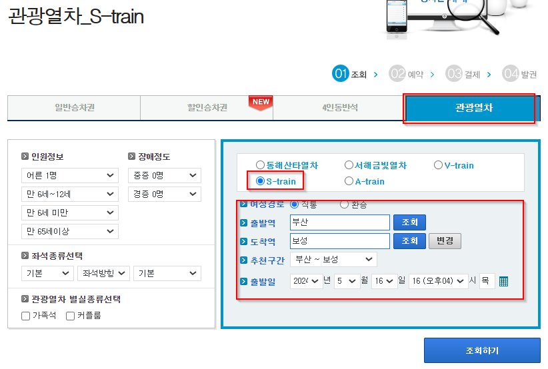Switch to the 일반승차권 tab

point(74,108)
